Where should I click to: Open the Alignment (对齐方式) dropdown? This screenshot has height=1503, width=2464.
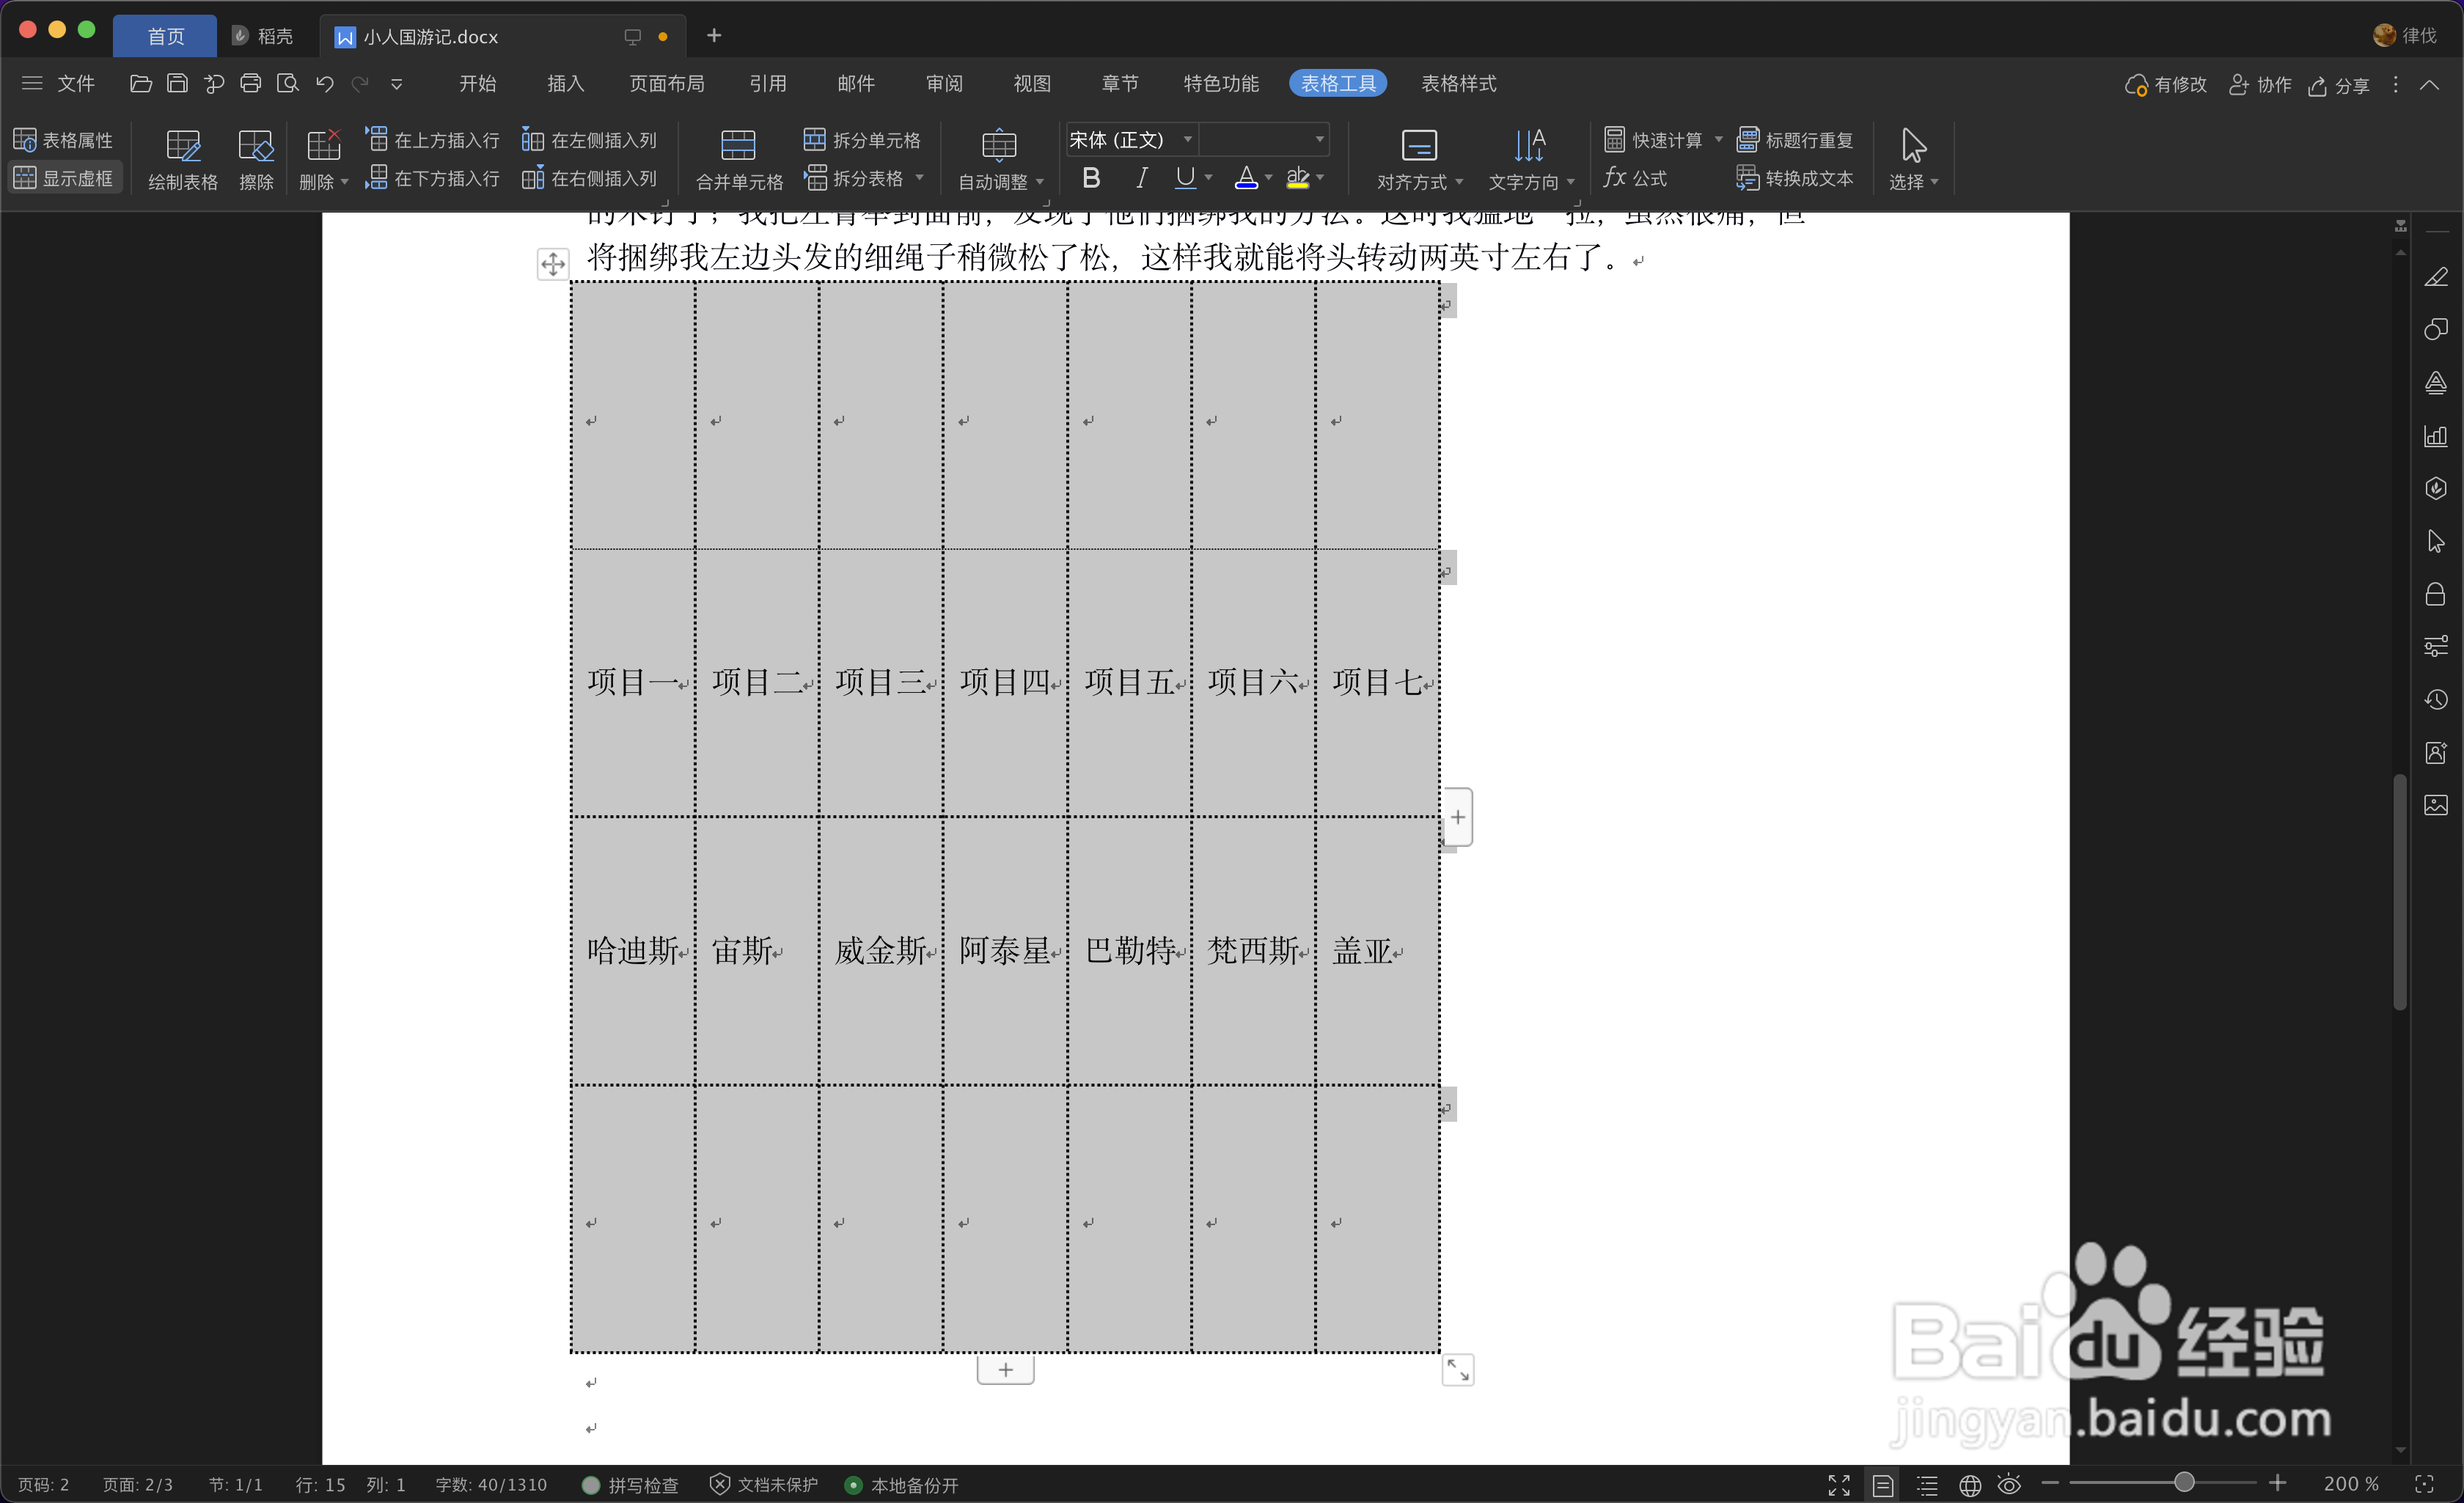click(1420, 160)
